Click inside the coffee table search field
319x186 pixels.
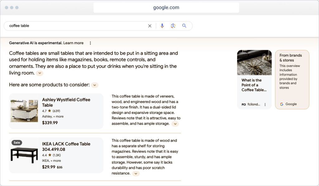(x=62, y=26)
